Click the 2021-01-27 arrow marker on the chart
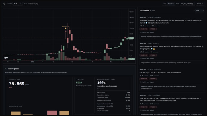This screenshot has height=116, width=207. pos(65,28)
